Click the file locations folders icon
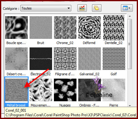138x119 pixels. 97,8
